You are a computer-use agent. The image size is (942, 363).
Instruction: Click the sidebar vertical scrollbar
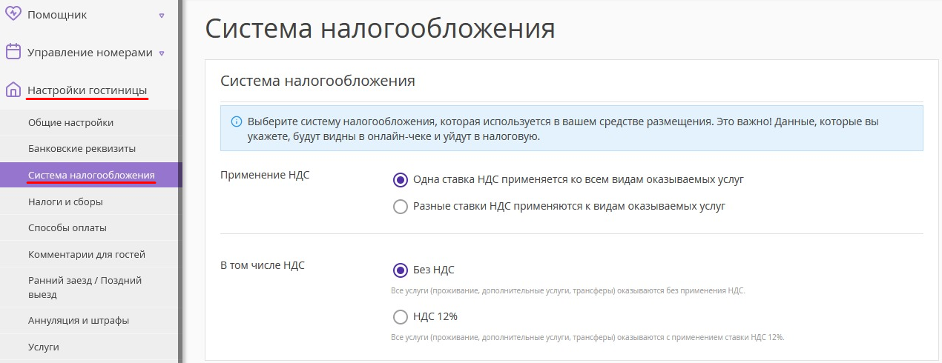point(181,181)
